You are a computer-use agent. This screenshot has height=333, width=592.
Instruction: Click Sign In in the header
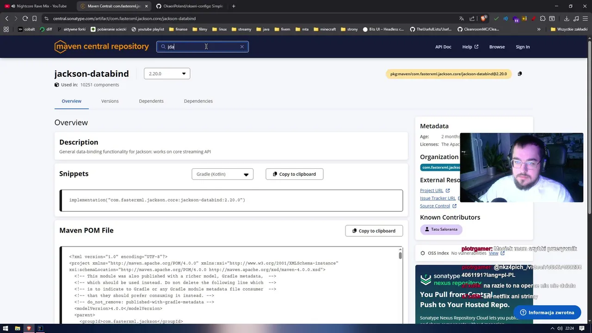(523, 47)
